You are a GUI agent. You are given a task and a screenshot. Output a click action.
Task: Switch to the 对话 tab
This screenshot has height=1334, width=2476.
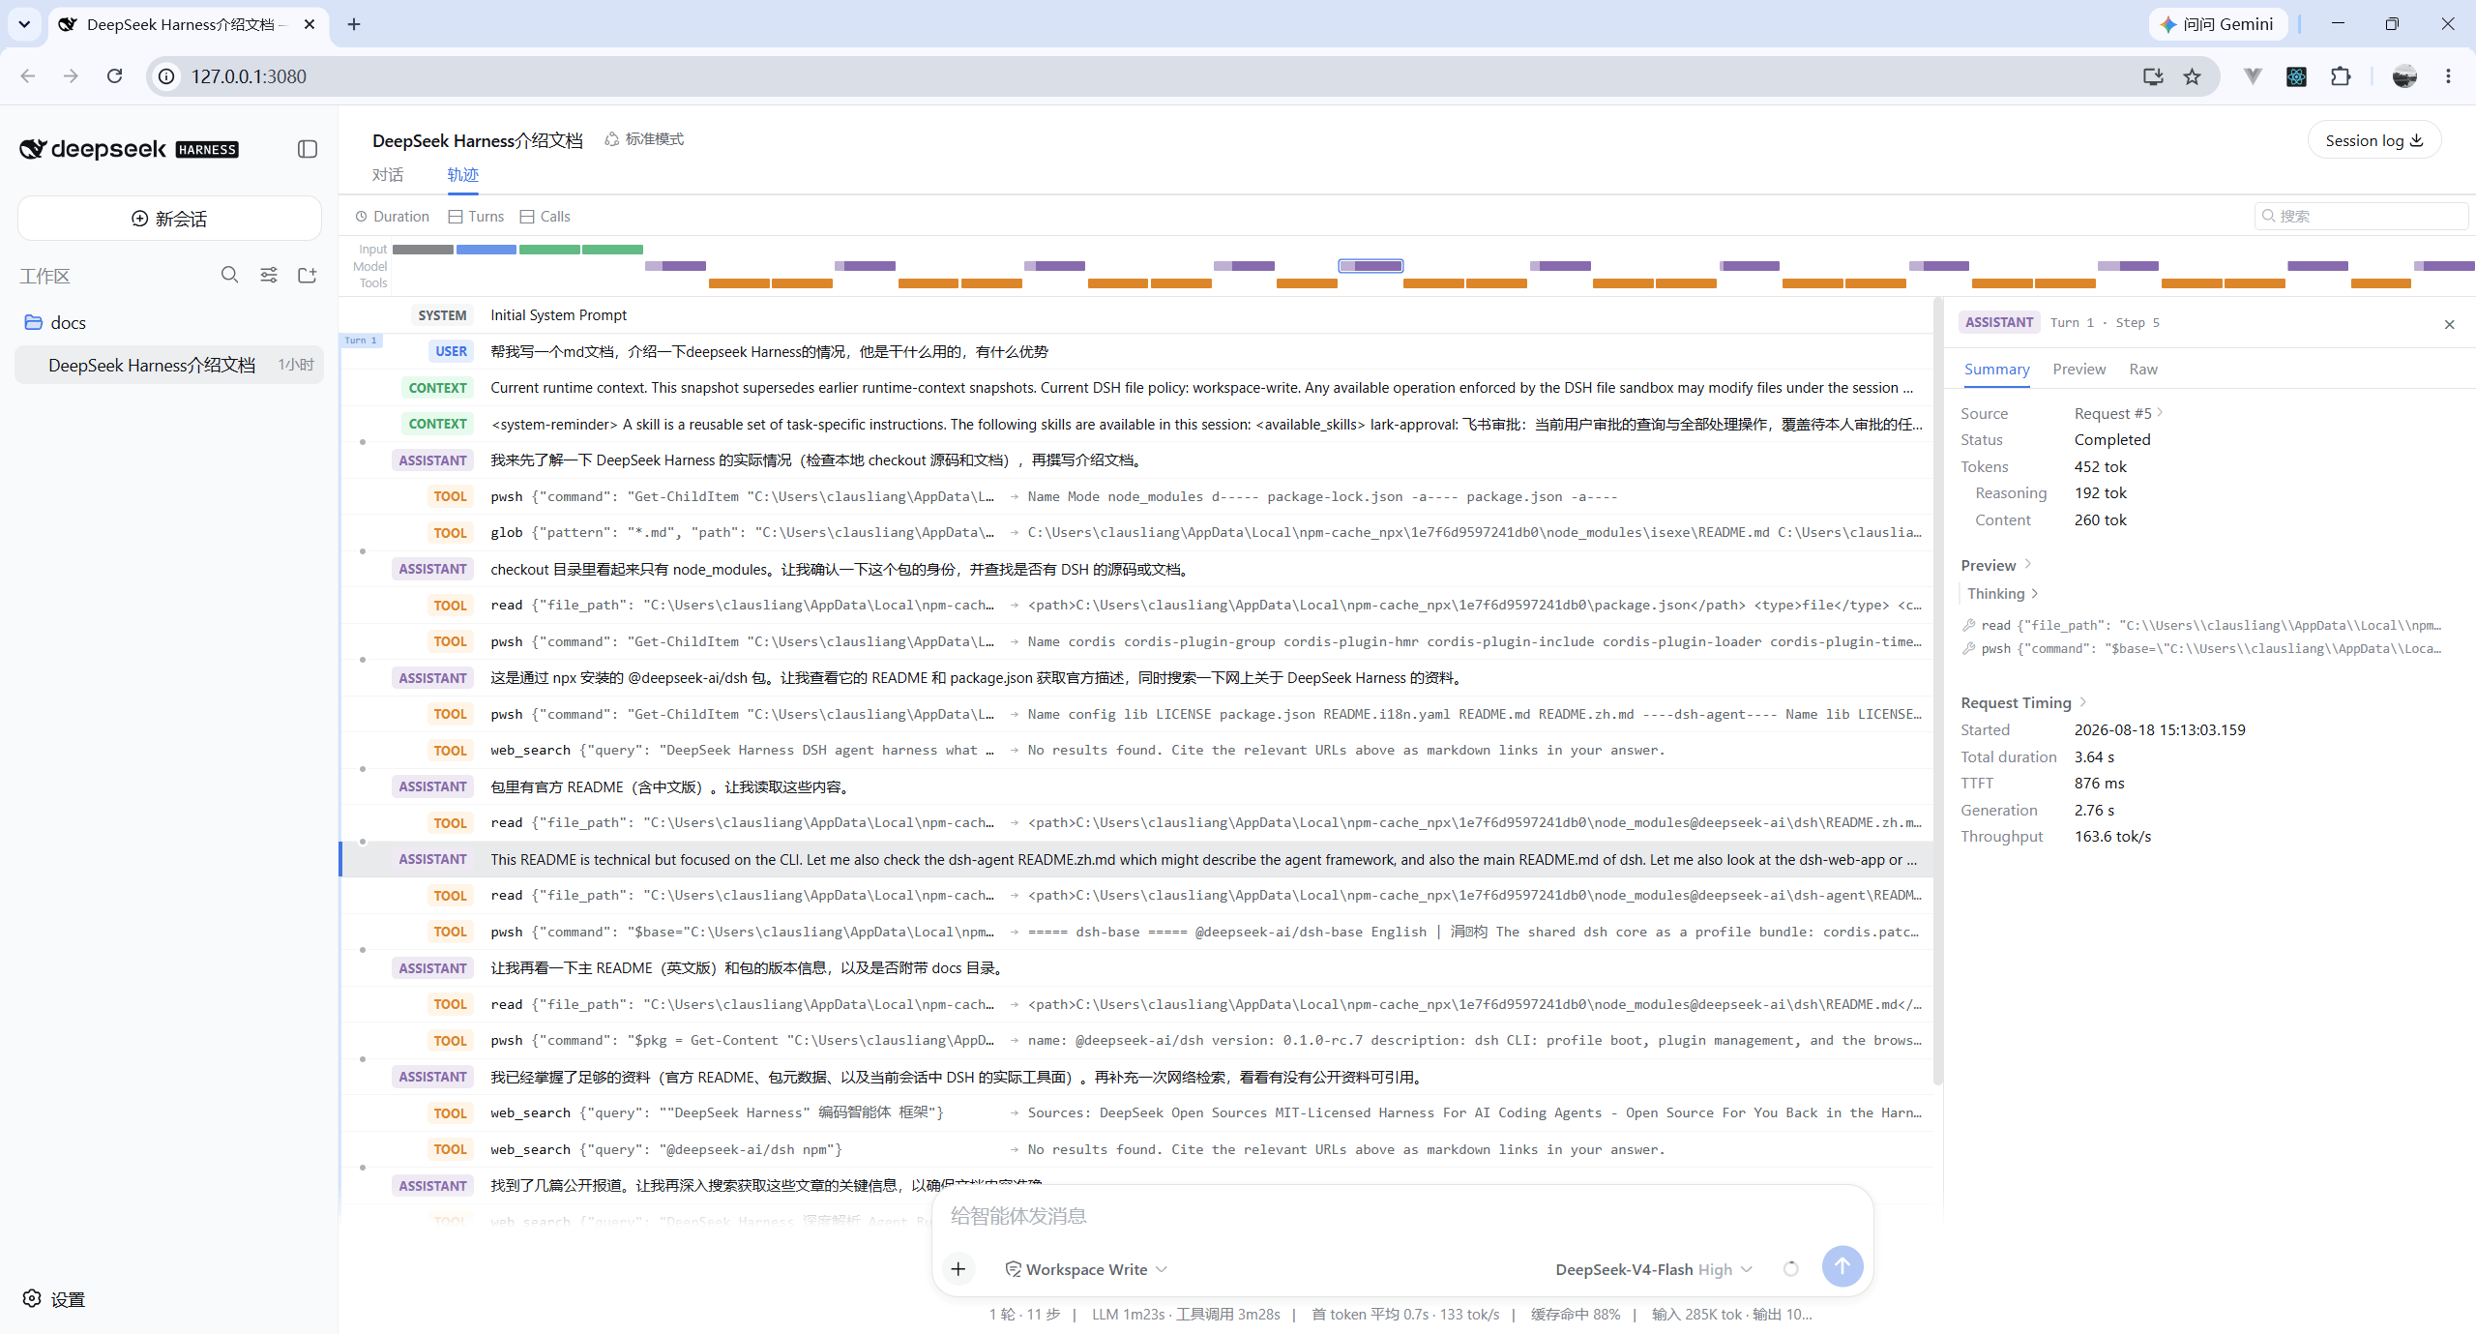pyautogui.click(x=388, y=175)
